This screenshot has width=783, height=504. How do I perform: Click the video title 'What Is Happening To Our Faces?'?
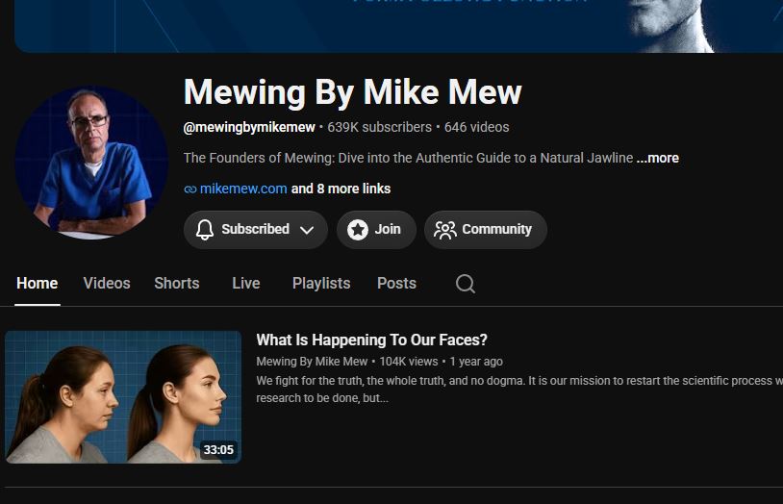tap(371, 340)
